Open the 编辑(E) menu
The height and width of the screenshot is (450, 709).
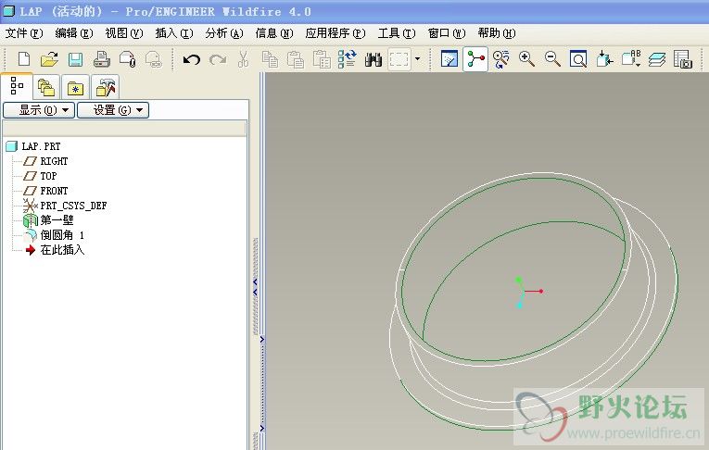point(74,33)
